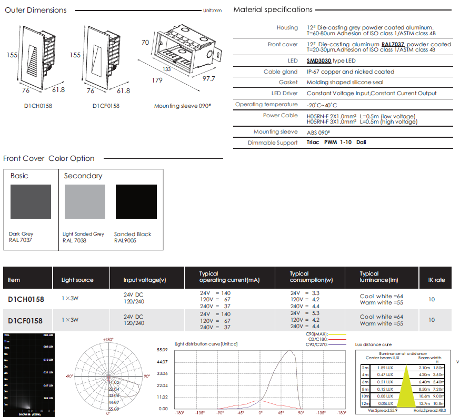The width and height of the screenshot is (460, 417).
Task: Open the underlined RAL7037 link
Action: click(x=393, y=45)
